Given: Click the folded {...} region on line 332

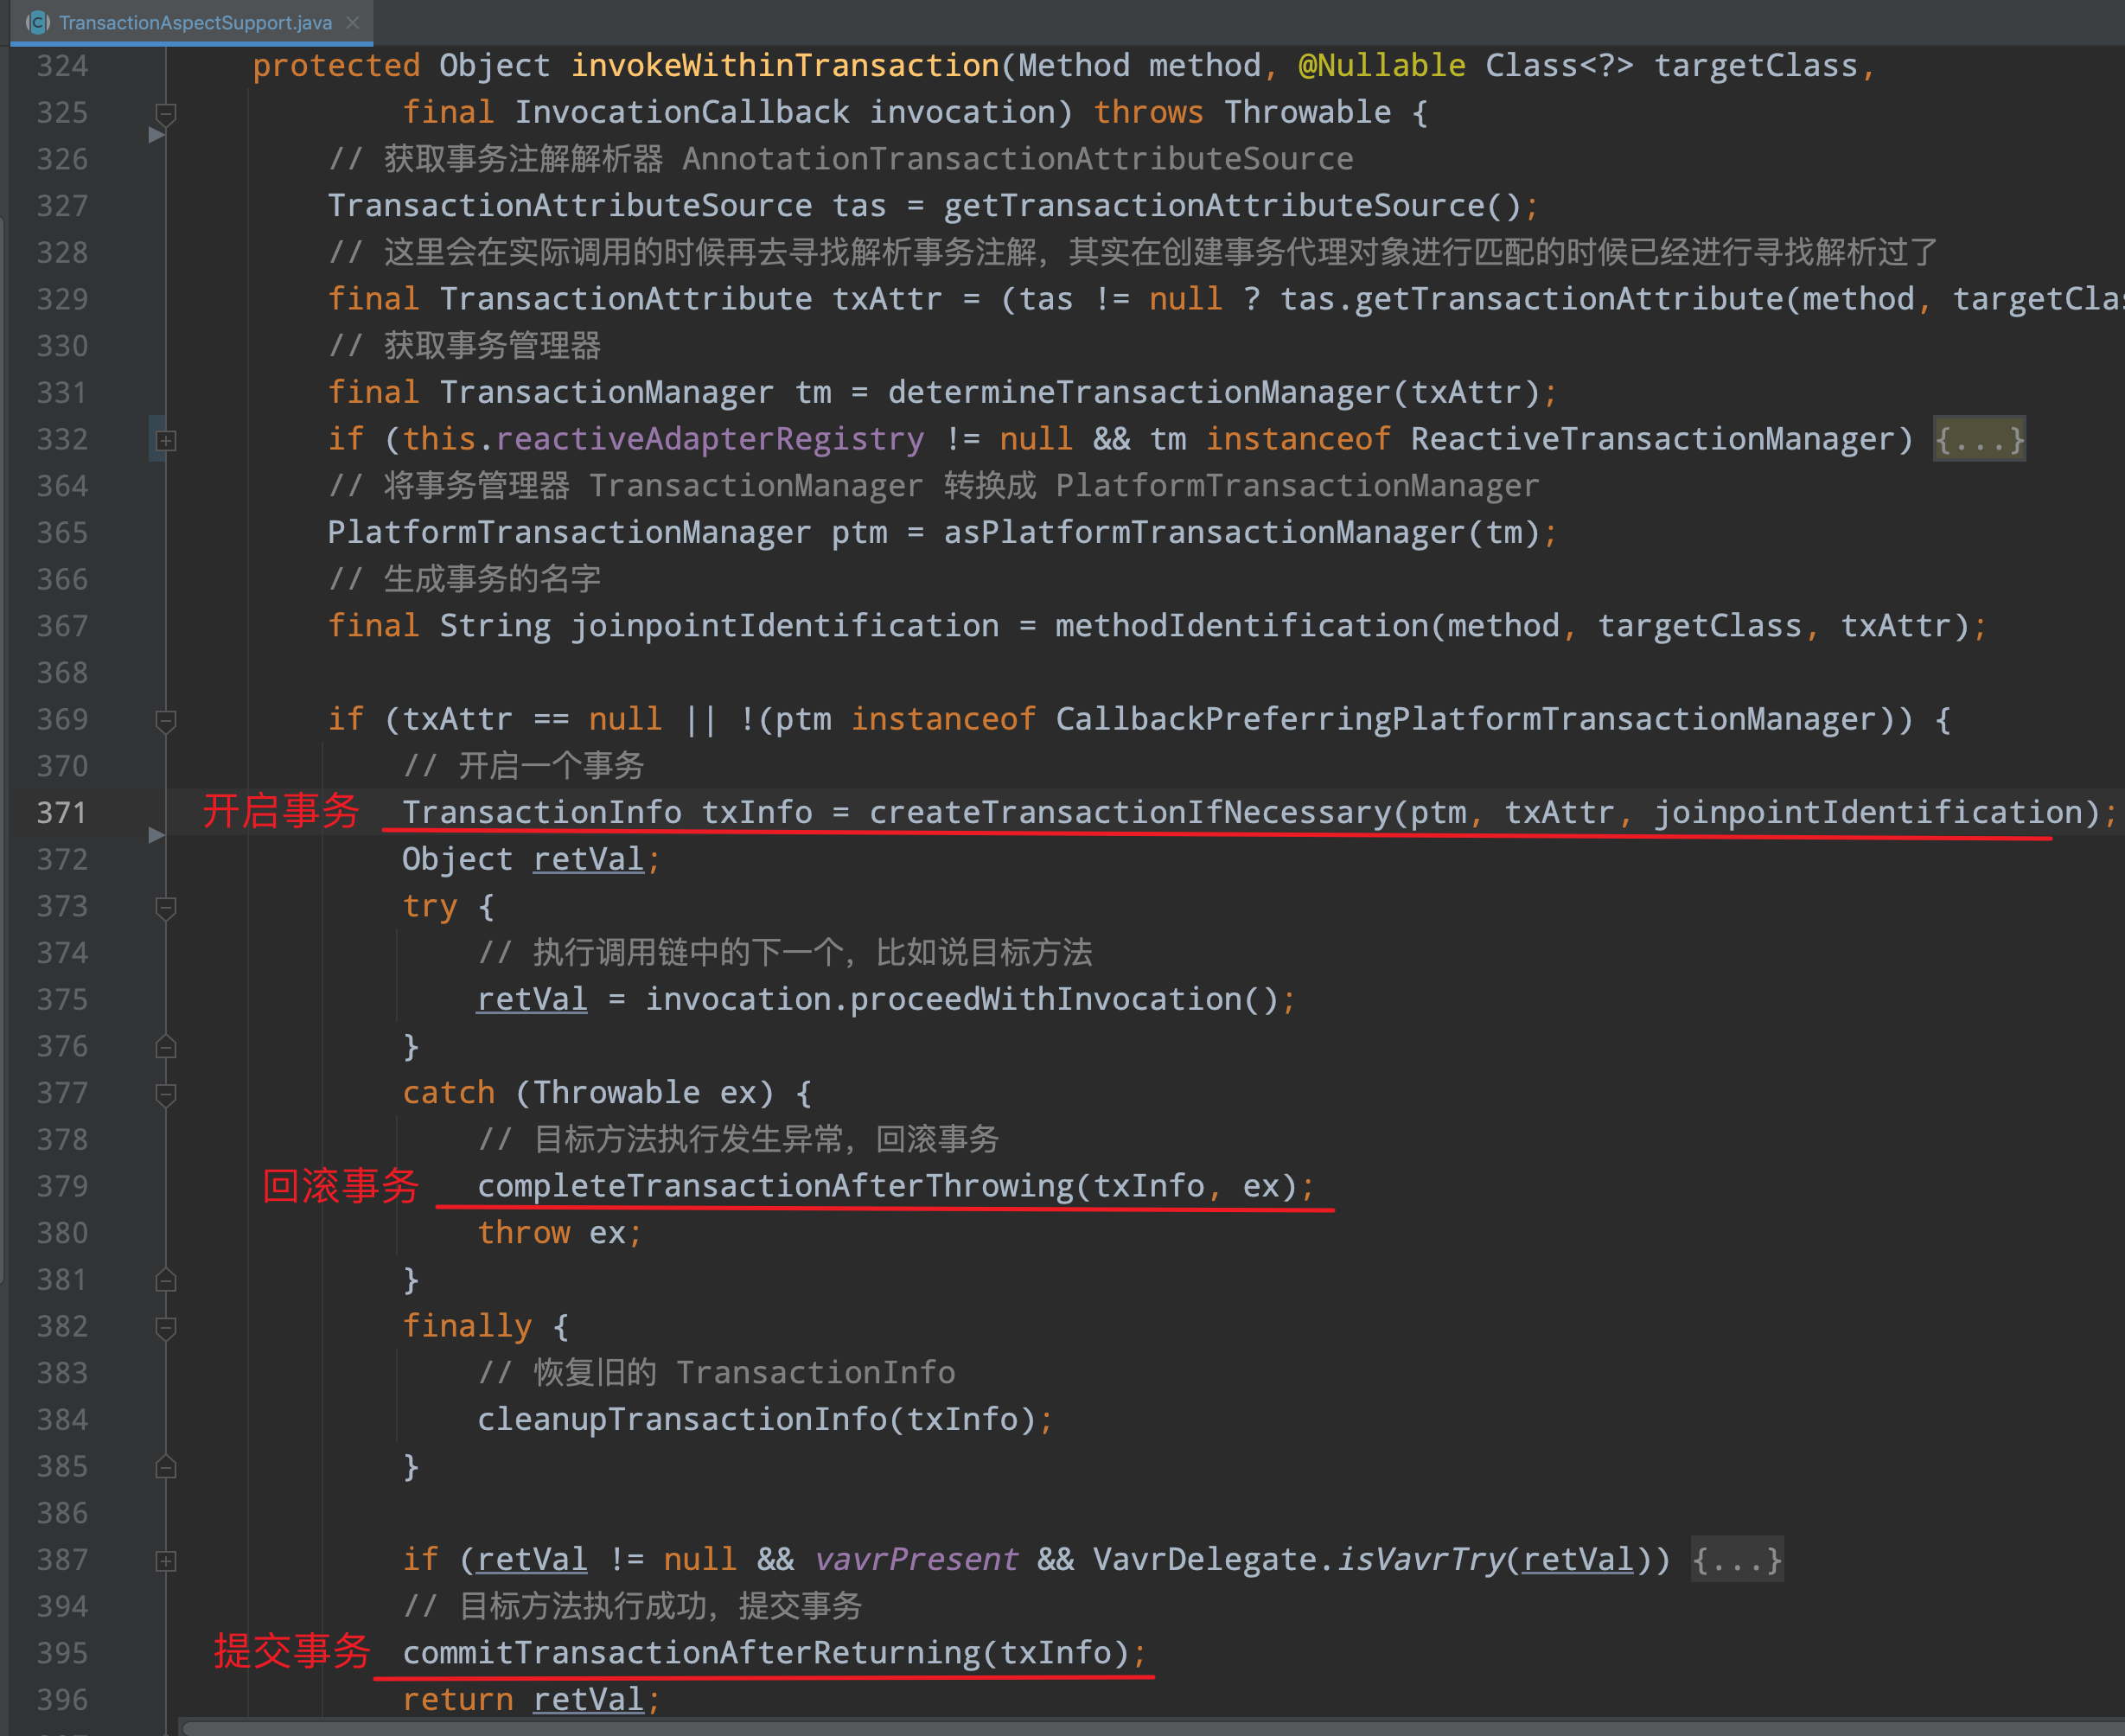Looking at the screenshot, I should tap(1979, 439).
